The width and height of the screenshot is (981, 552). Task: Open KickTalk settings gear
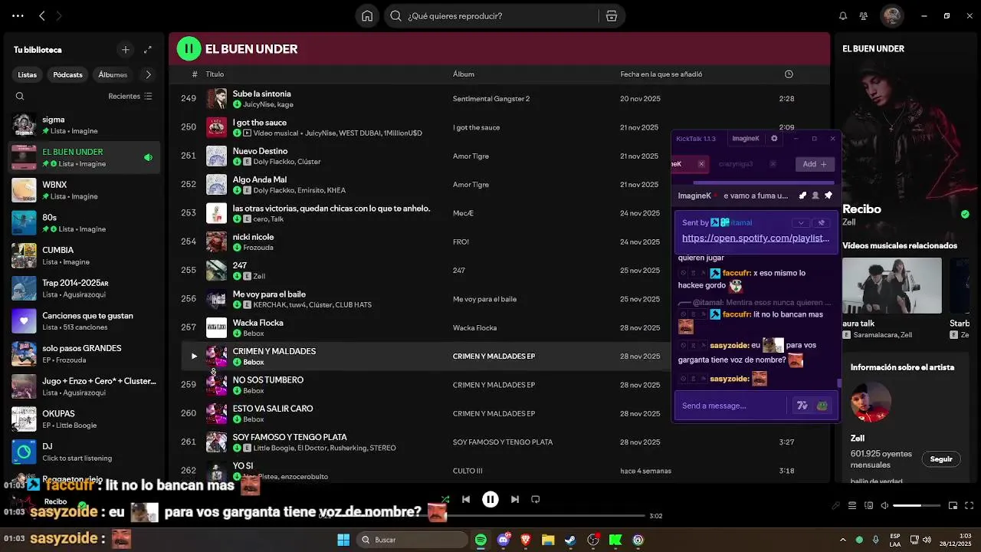774,139
